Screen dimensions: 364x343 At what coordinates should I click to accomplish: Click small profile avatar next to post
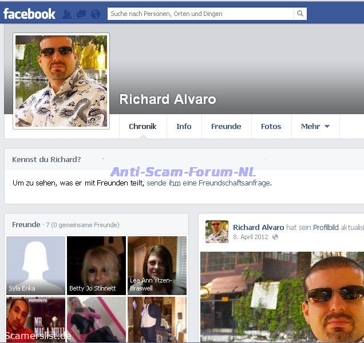[217, 232]
